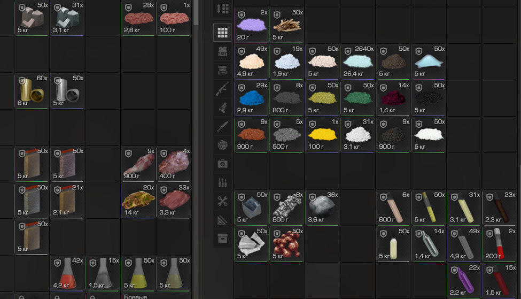Click the sort inventory icon above the filters
The width and height of the screenshot is (521, 299).
pyautogui.click(x=222, y=9)
